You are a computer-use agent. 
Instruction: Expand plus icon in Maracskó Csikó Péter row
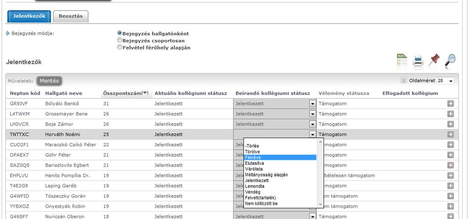point(450,144)
